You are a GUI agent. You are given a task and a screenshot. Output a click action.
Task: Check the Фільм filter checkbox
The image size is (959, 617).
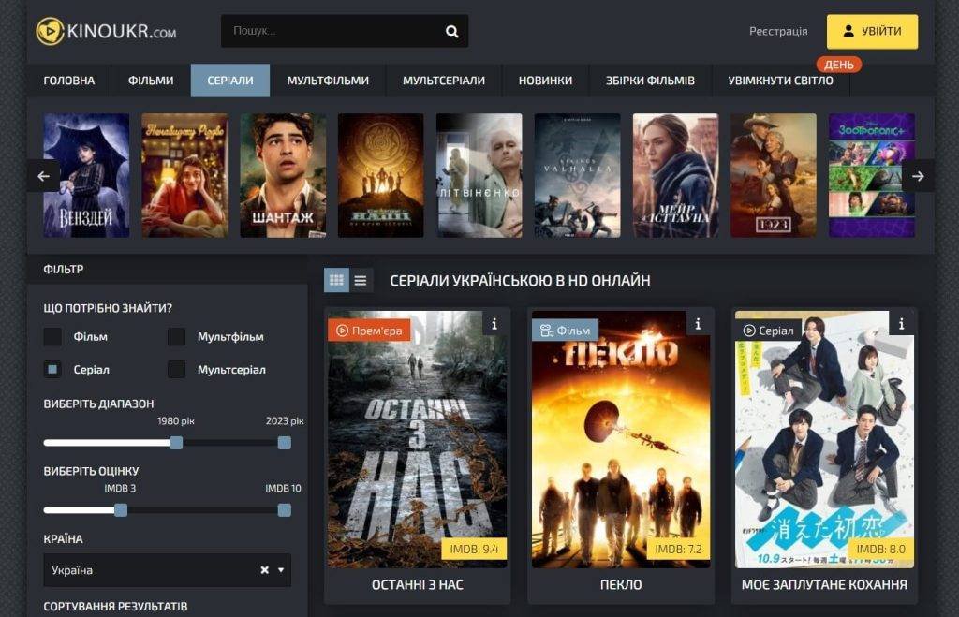pyautogui.click(x=52, y=336)
